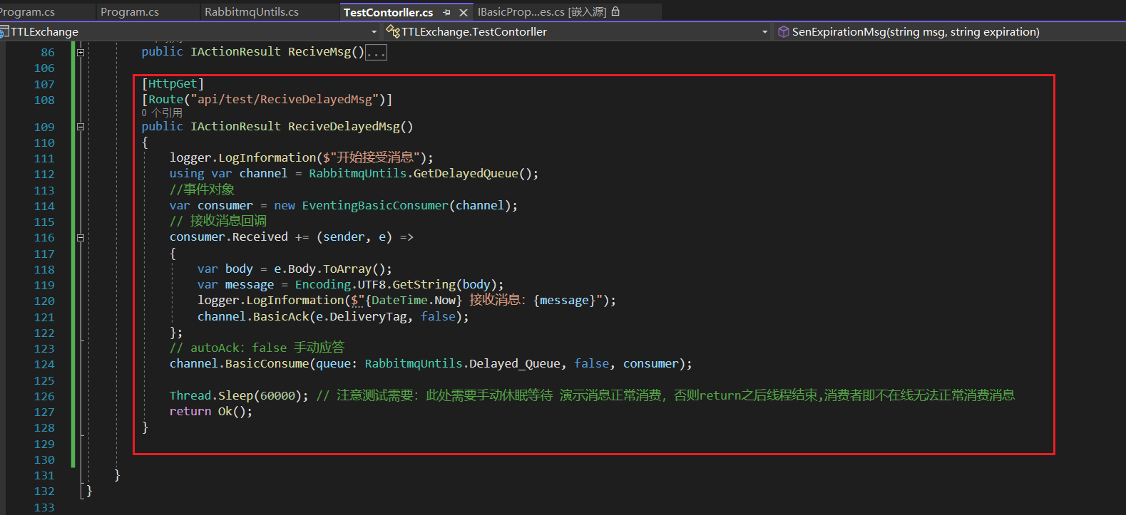The width and height of the screenshot is (1126, 515).
Task: Collapse the ReciveDelayedMsg method at line 109
Action: point(81,127)
